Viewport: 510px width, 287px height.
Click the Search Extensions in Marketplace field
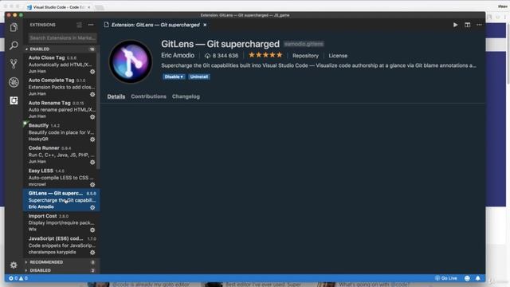pos(62,37)
